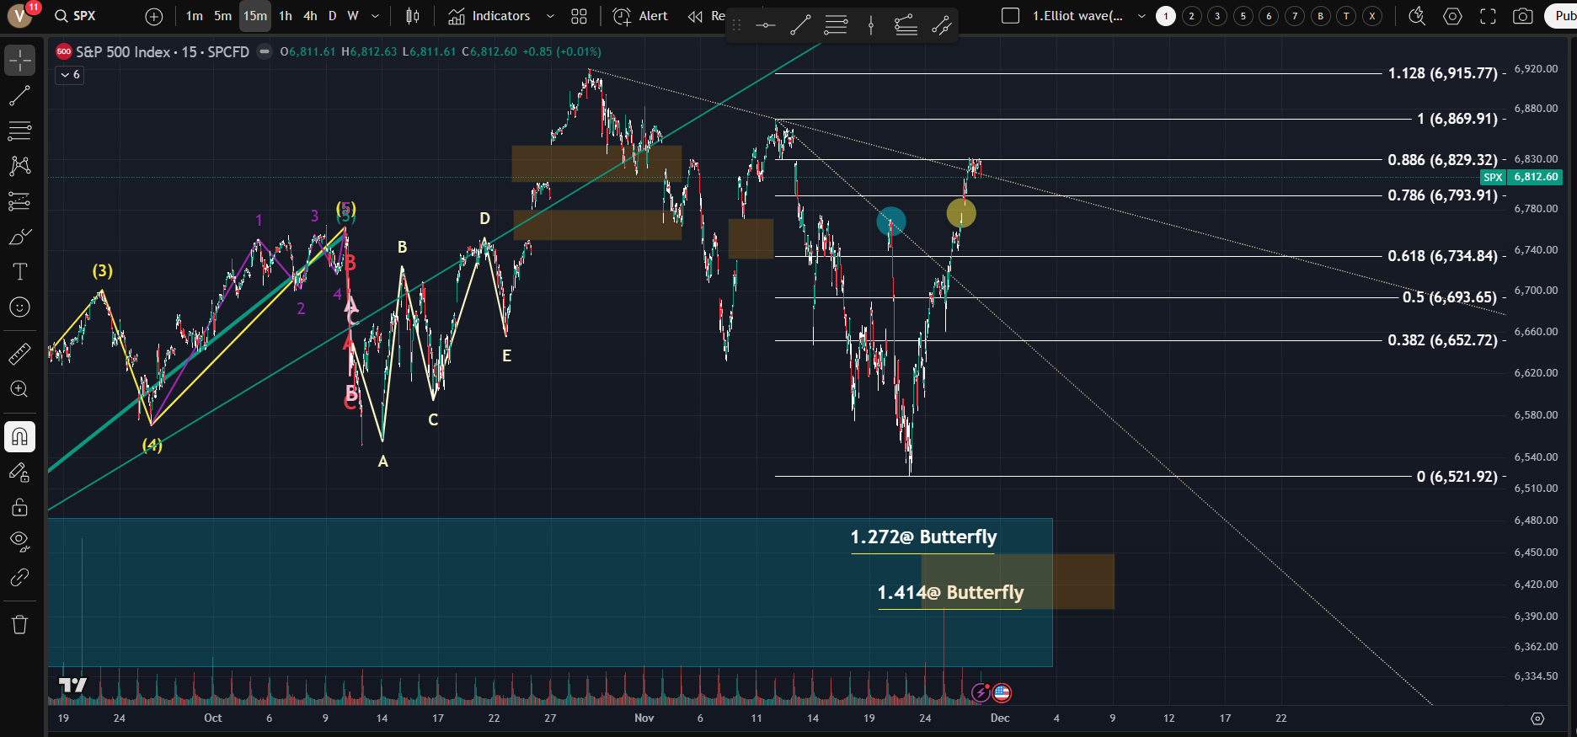Expand the time interval dropdown arrow
The image size is (1577, 737).
[x=375, y=16]
